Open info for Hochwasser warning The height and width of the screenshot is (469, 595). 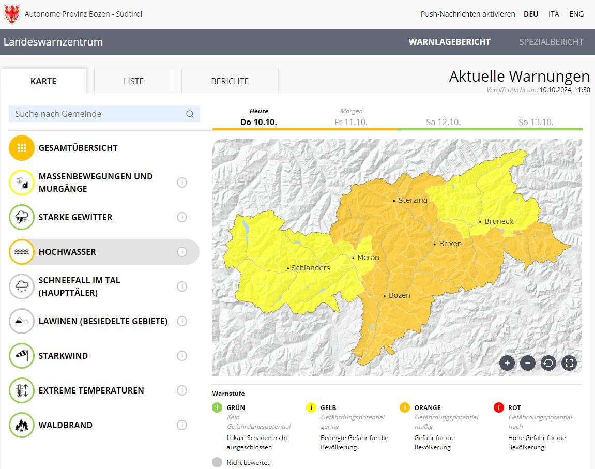(182, 252)
